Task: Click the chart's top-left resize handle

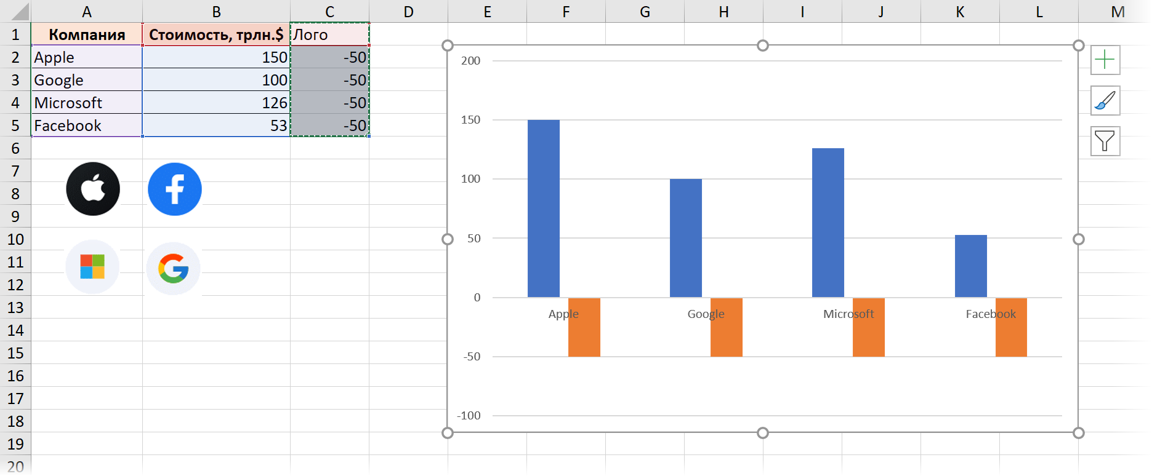Action: click(x=448, y=46)
